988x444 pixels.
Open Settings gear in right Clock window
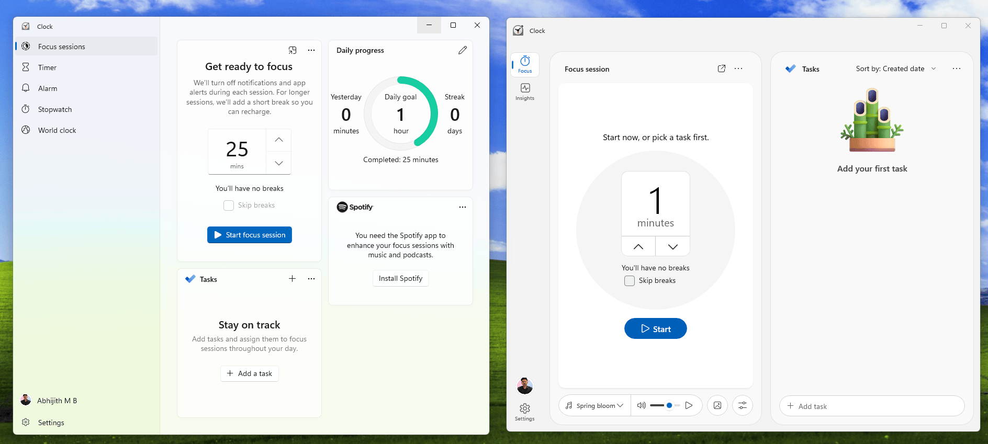tap(524, 411)
